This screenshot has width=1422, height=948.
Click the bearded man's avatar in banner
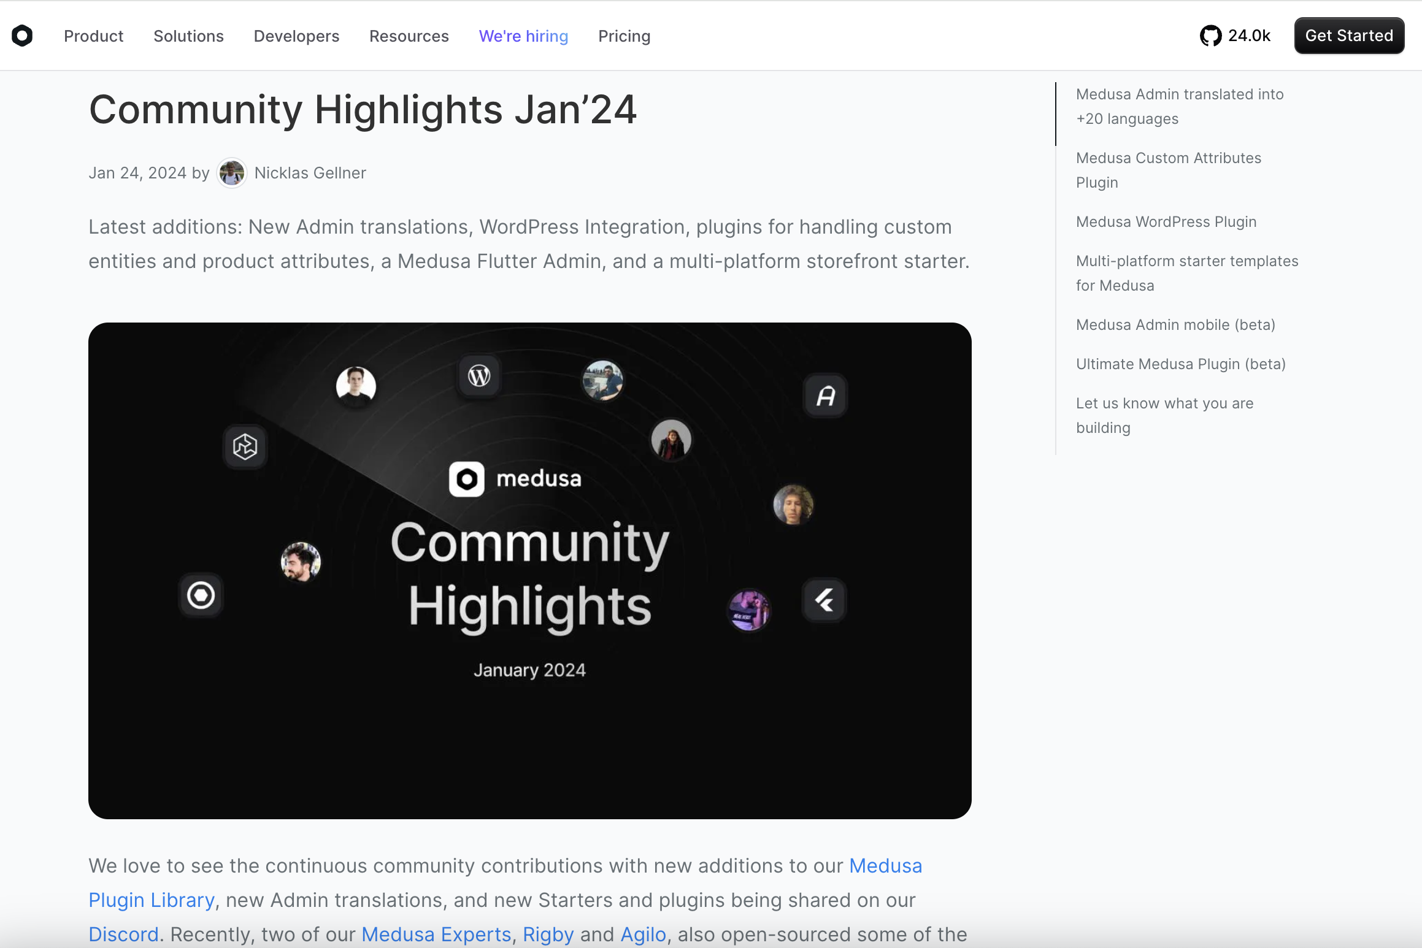click(301, 562)
